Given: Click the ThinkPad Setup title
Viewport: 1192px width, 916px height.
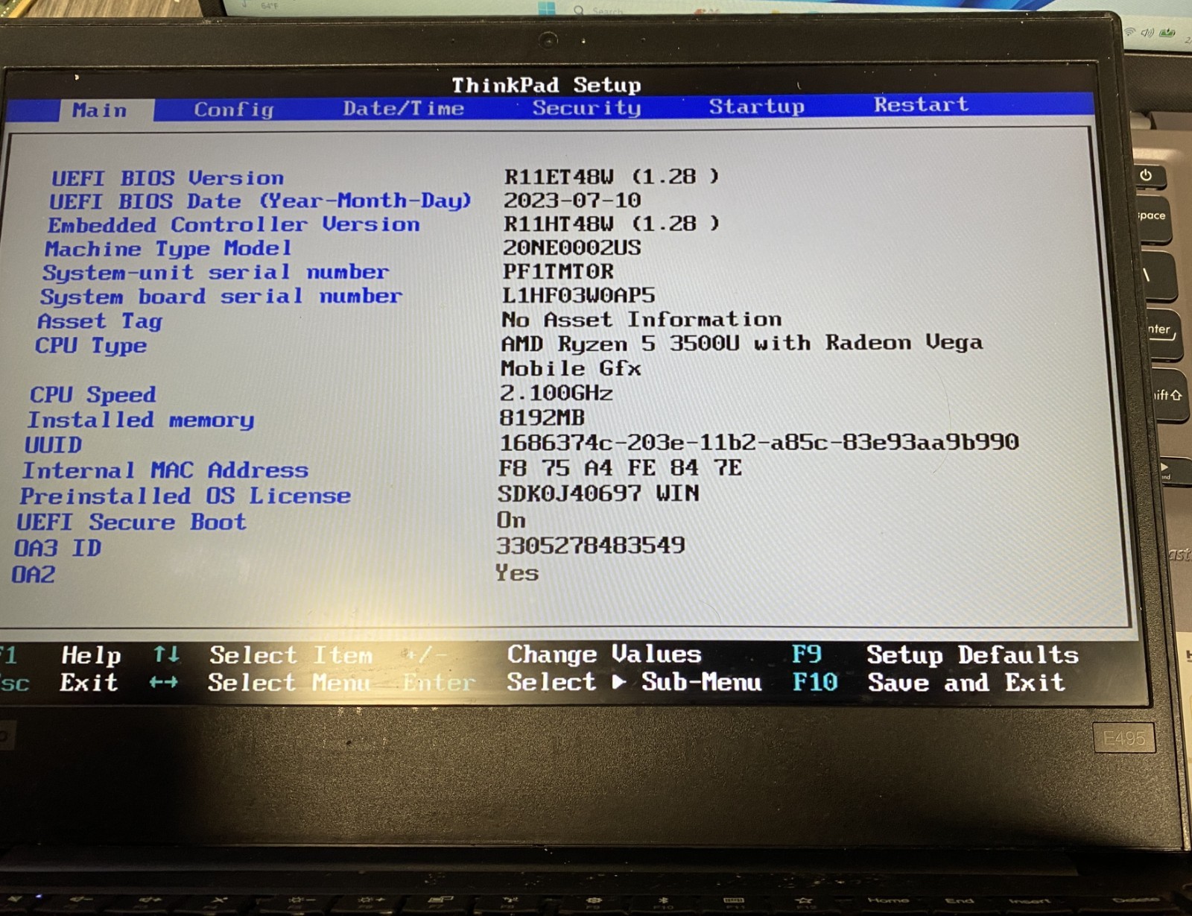Looking at the screenshot, I should click(546, 85).
